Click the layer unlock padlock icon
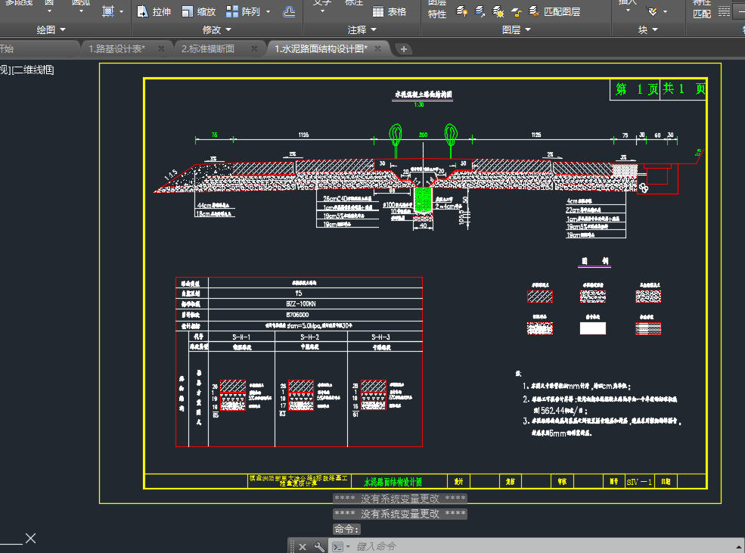This screenshot has height=553, width=745. [517, 11]
